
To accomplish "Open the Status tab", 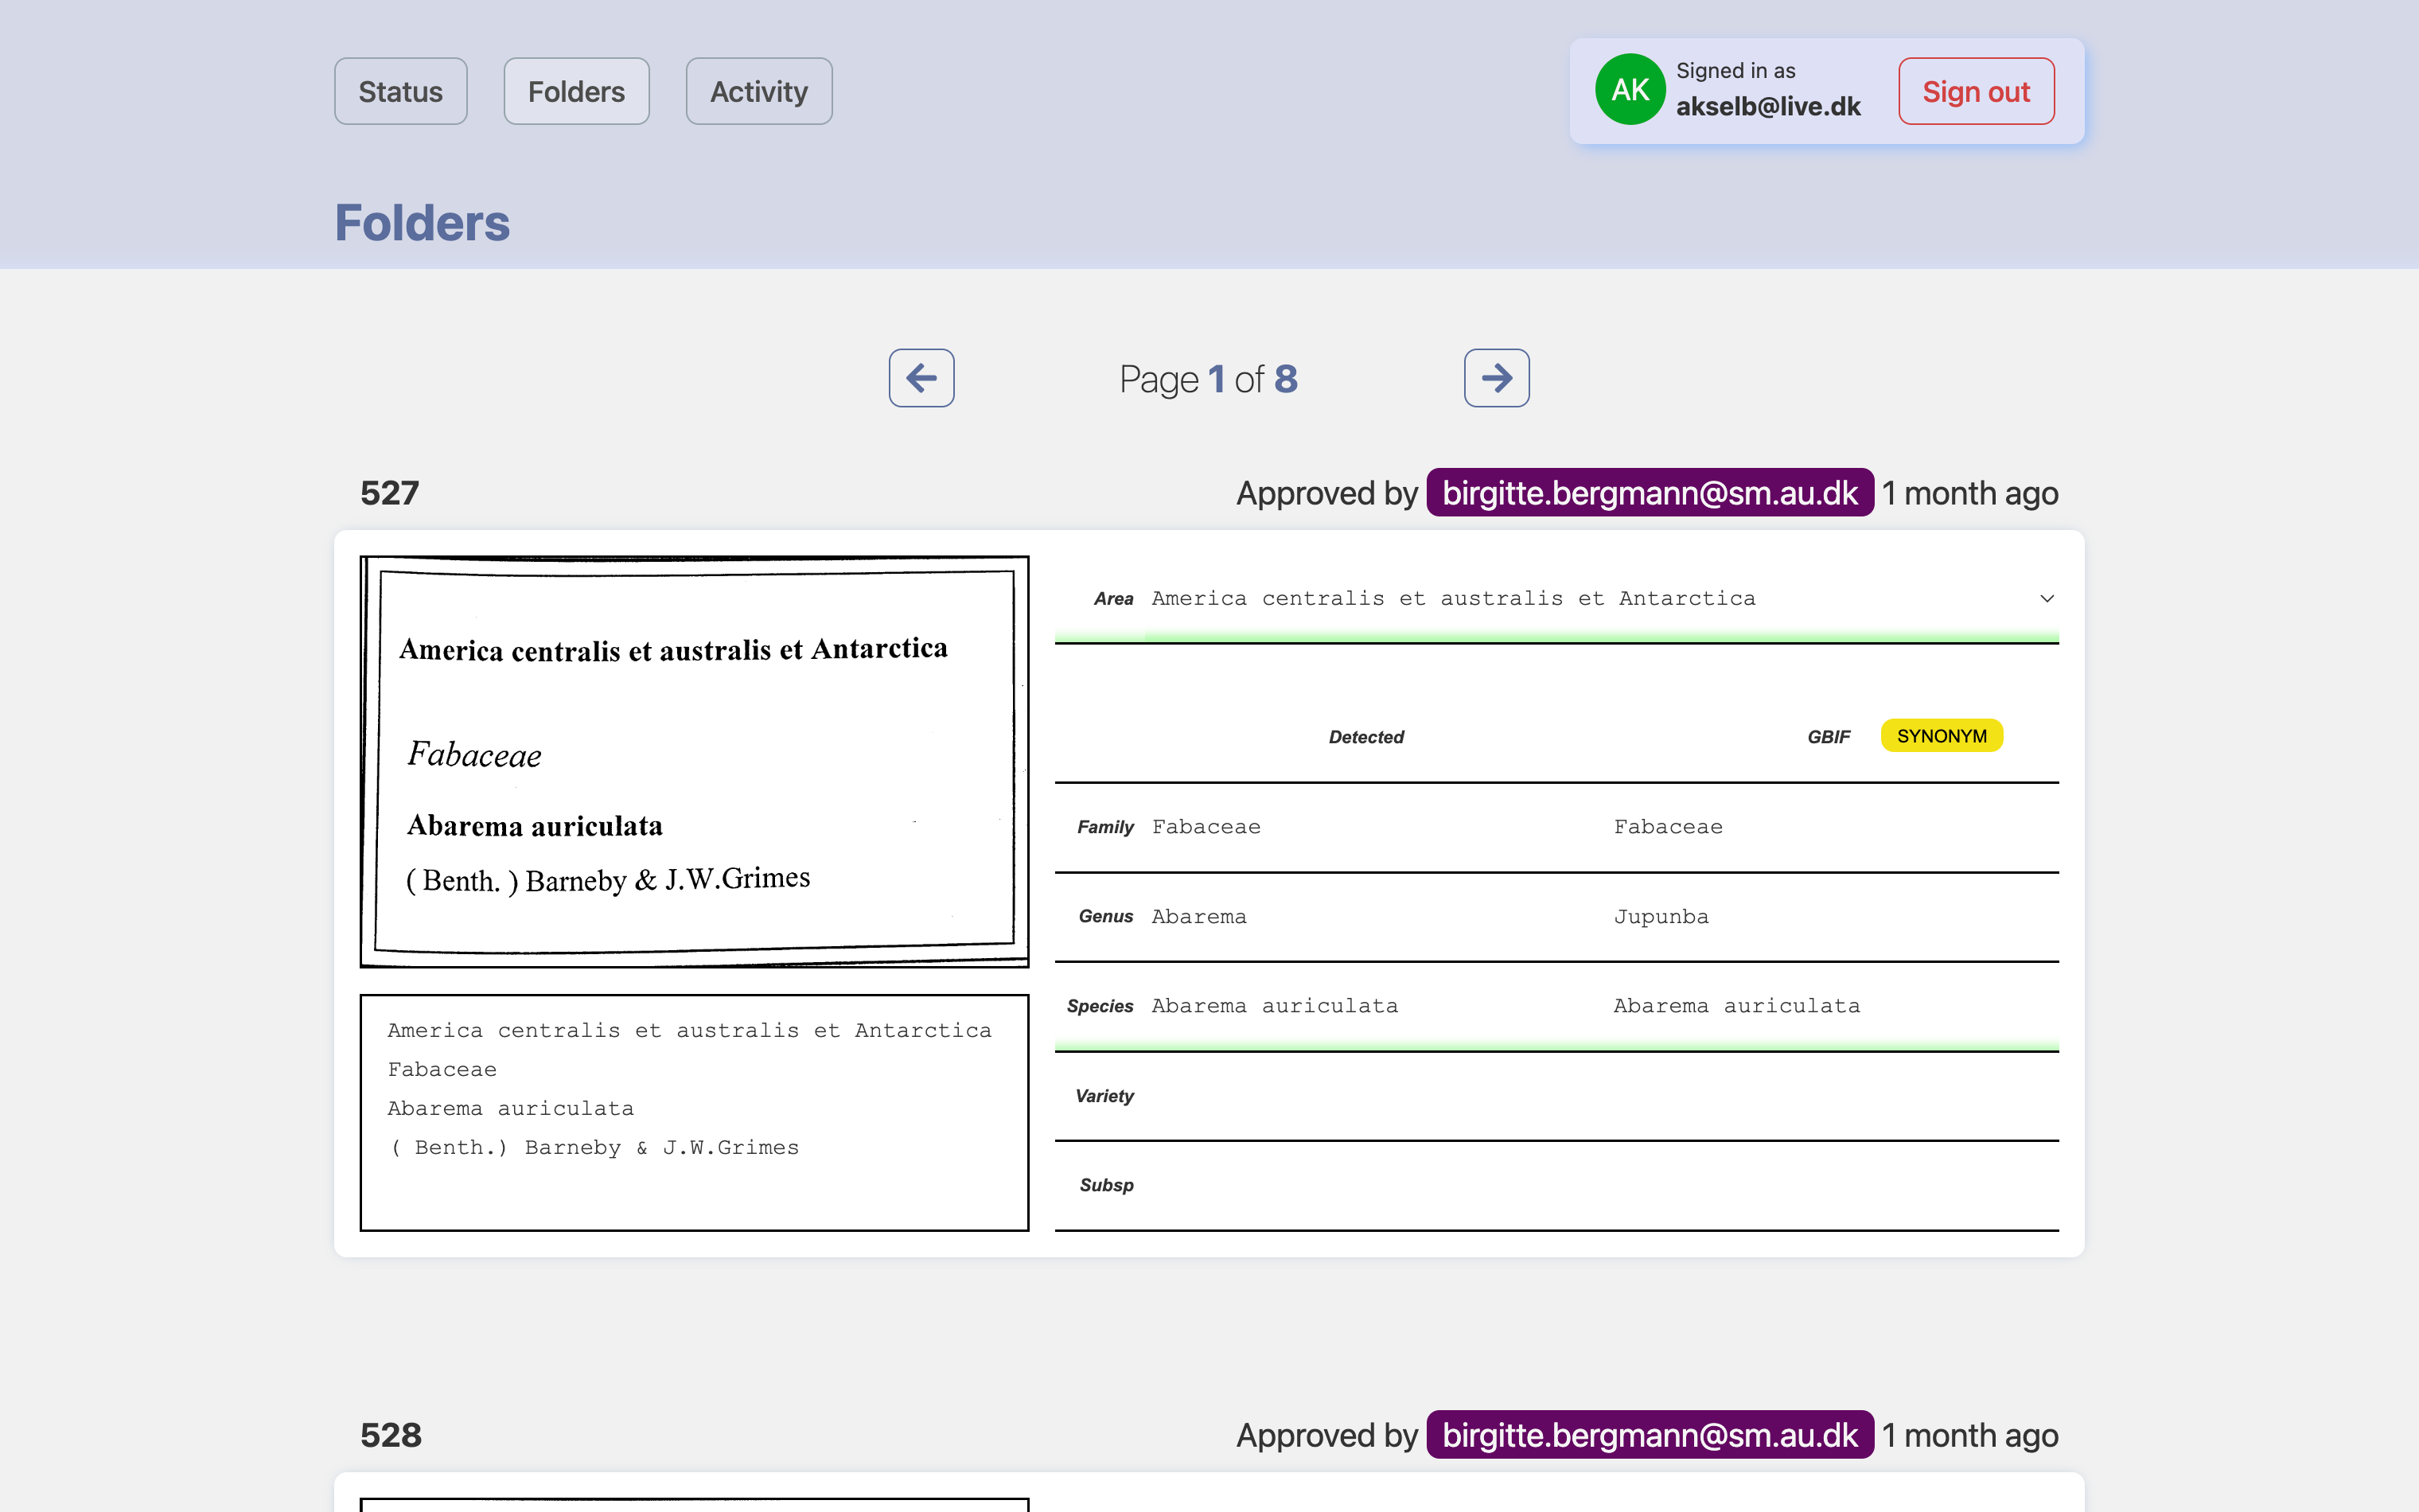I will (399, 91).
